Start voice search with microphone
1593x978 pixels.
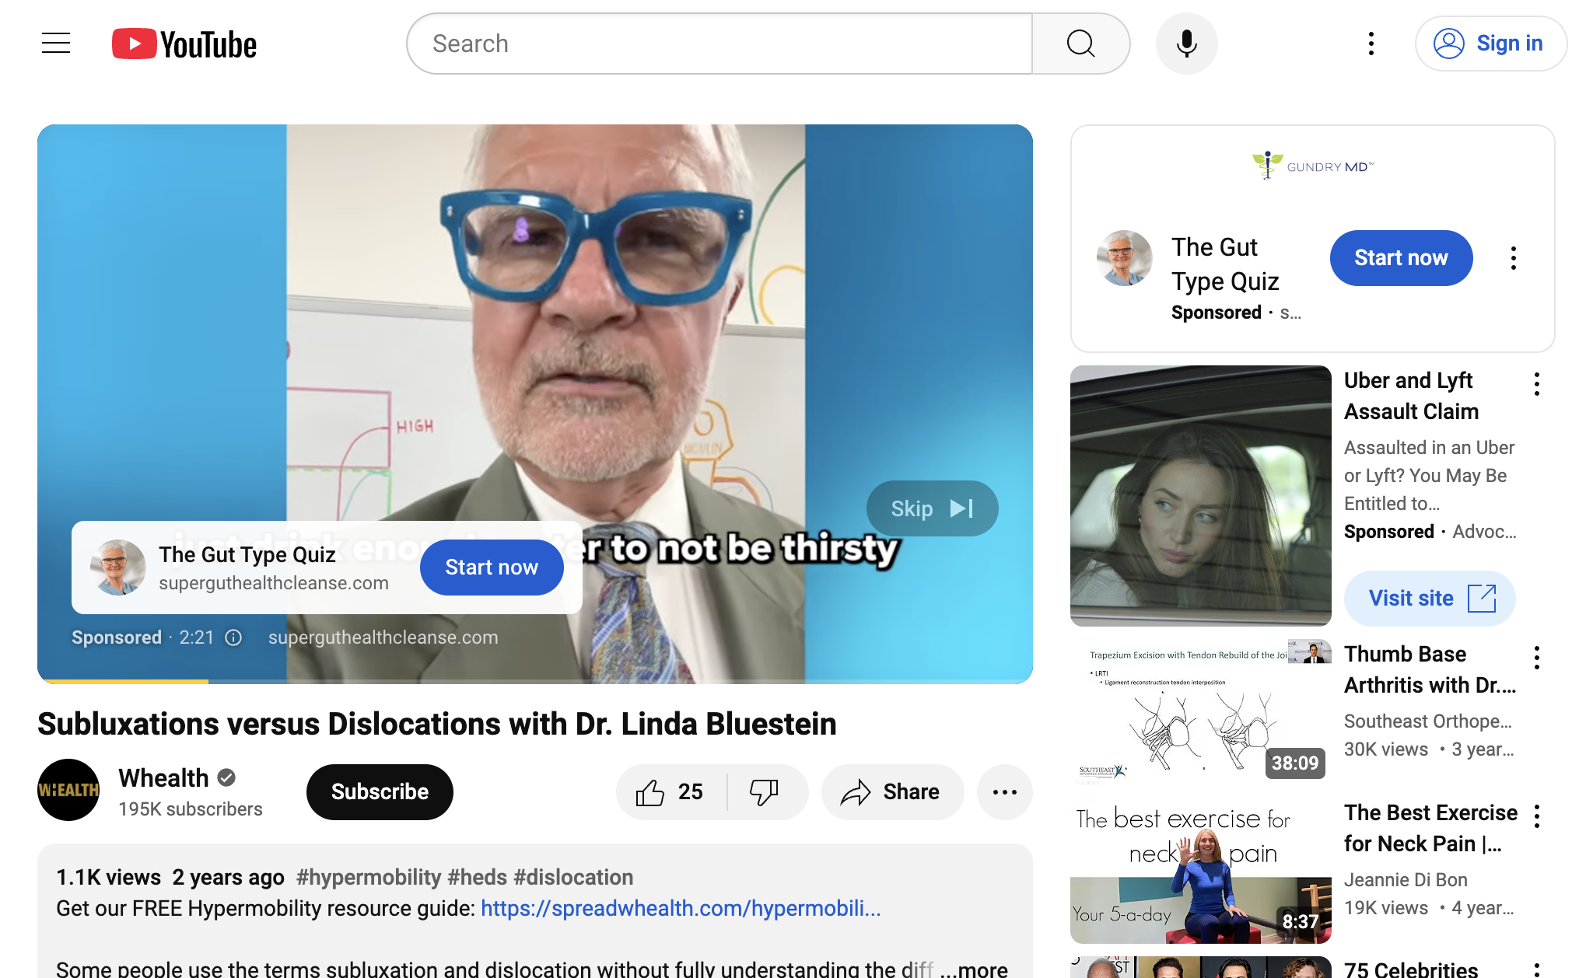[x=1186, y=44]
